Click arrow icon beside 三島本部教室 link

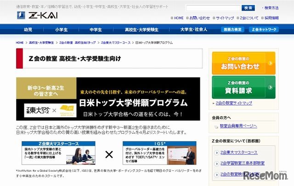pos(216,164)
